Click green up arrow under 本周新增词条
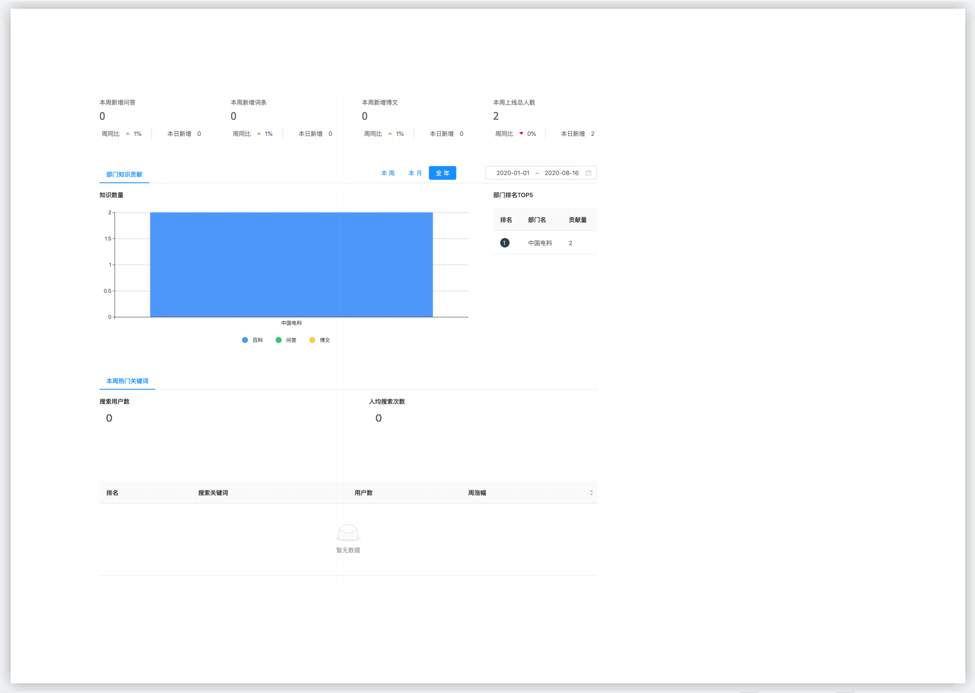This screenshot has width=975, height=693. click(x=259, y=134)
